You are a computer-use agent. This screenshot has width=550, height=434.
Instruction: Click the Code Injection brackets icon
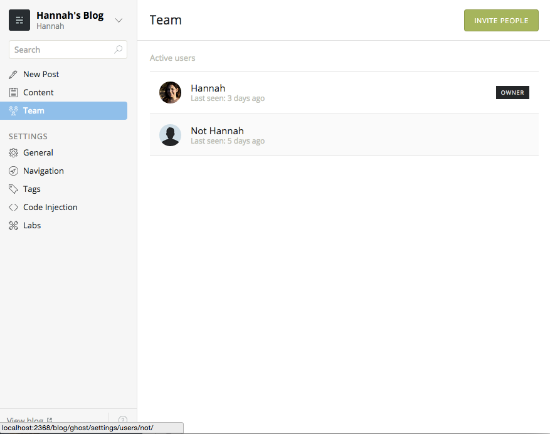(13, 208)
